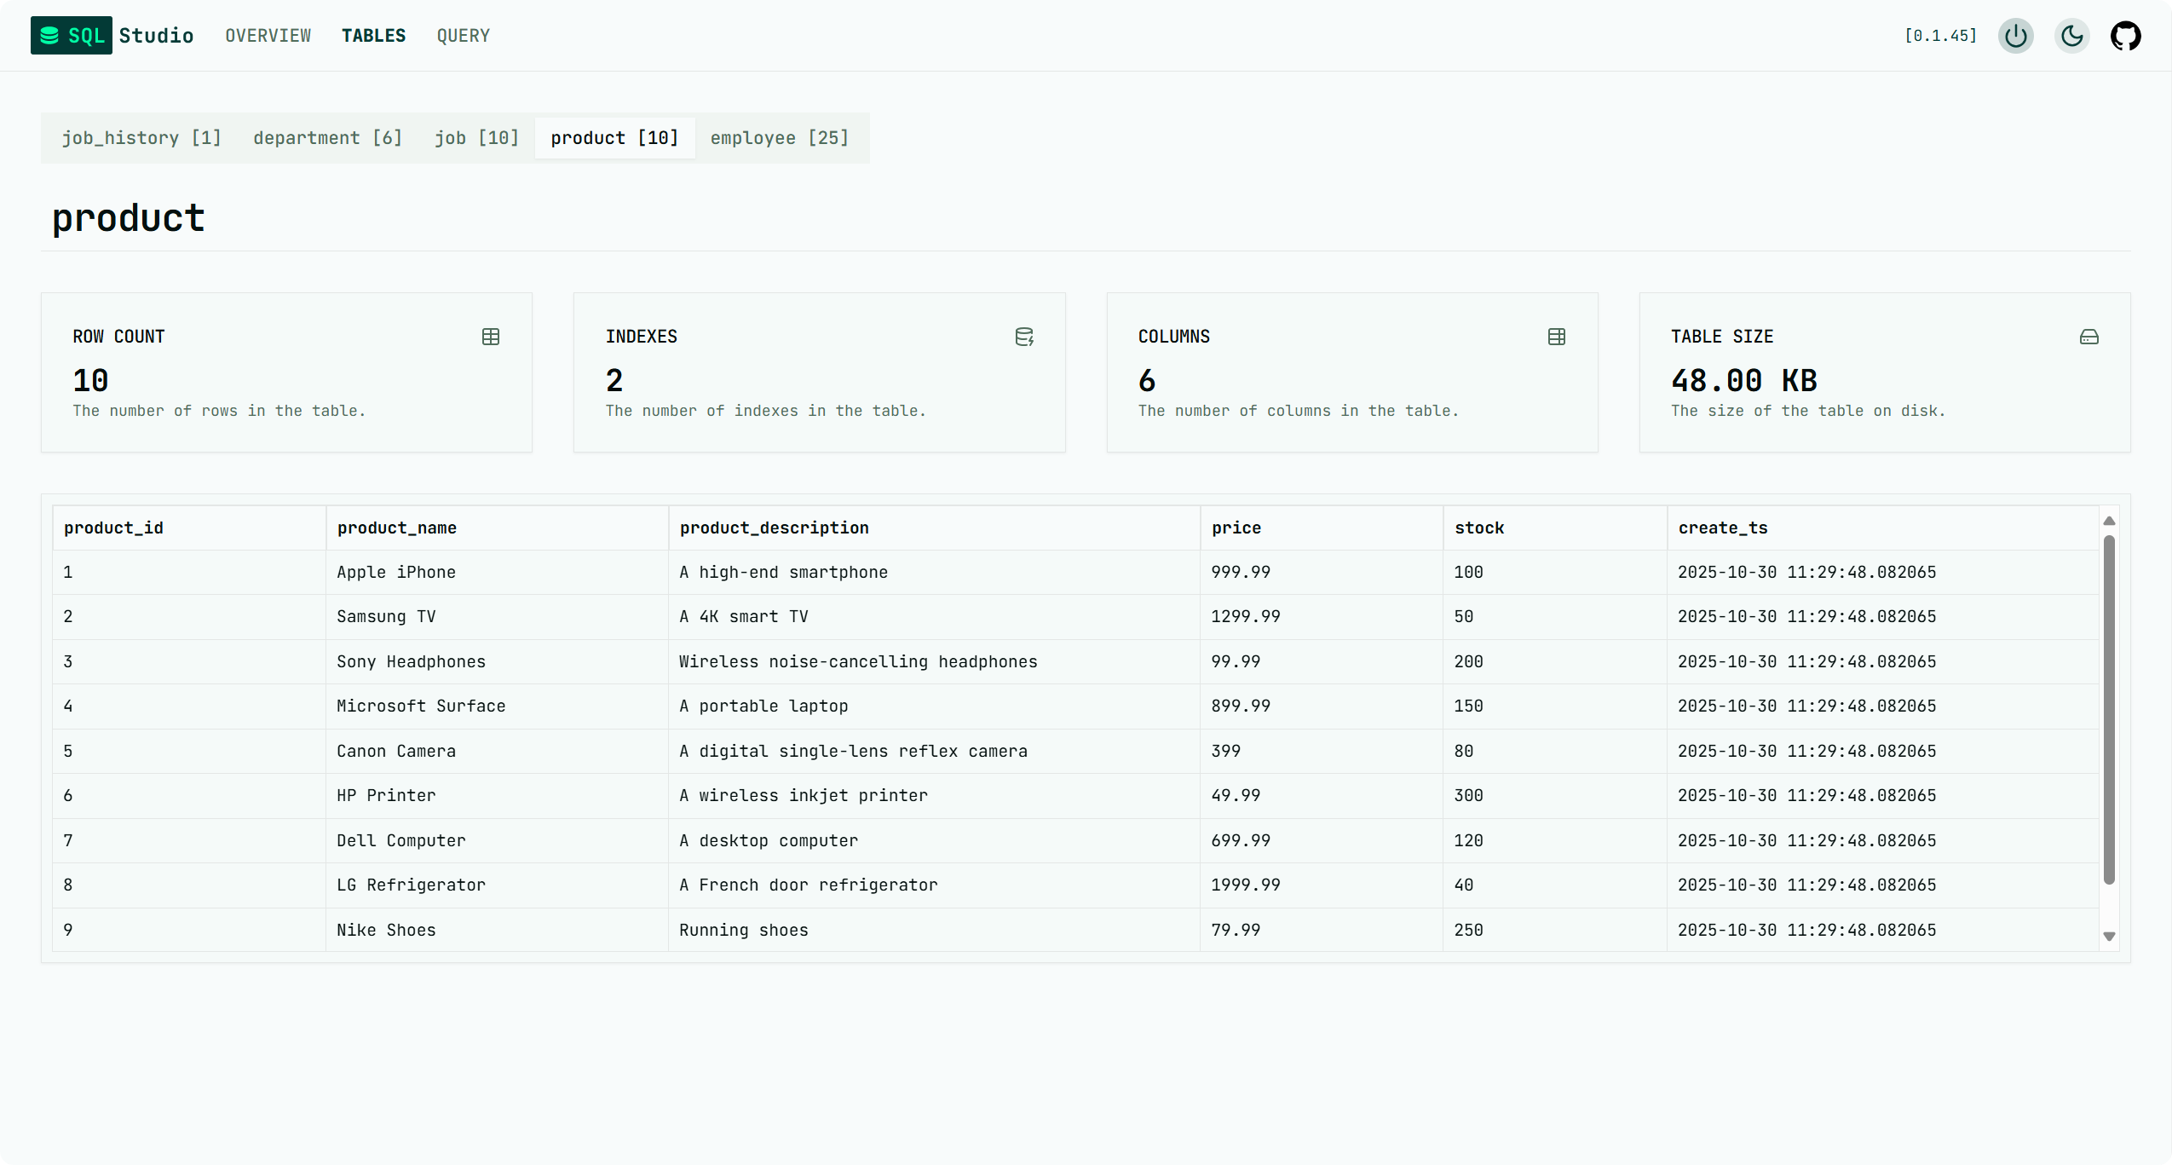The height and width of the screenshot is (1165, 2172).
Task: Click the Row Count table icon
Action: [x=491, y=337]
